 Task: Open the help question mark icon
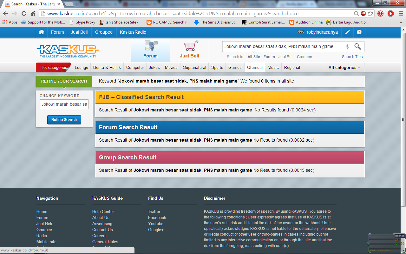[x=359, y=32]
